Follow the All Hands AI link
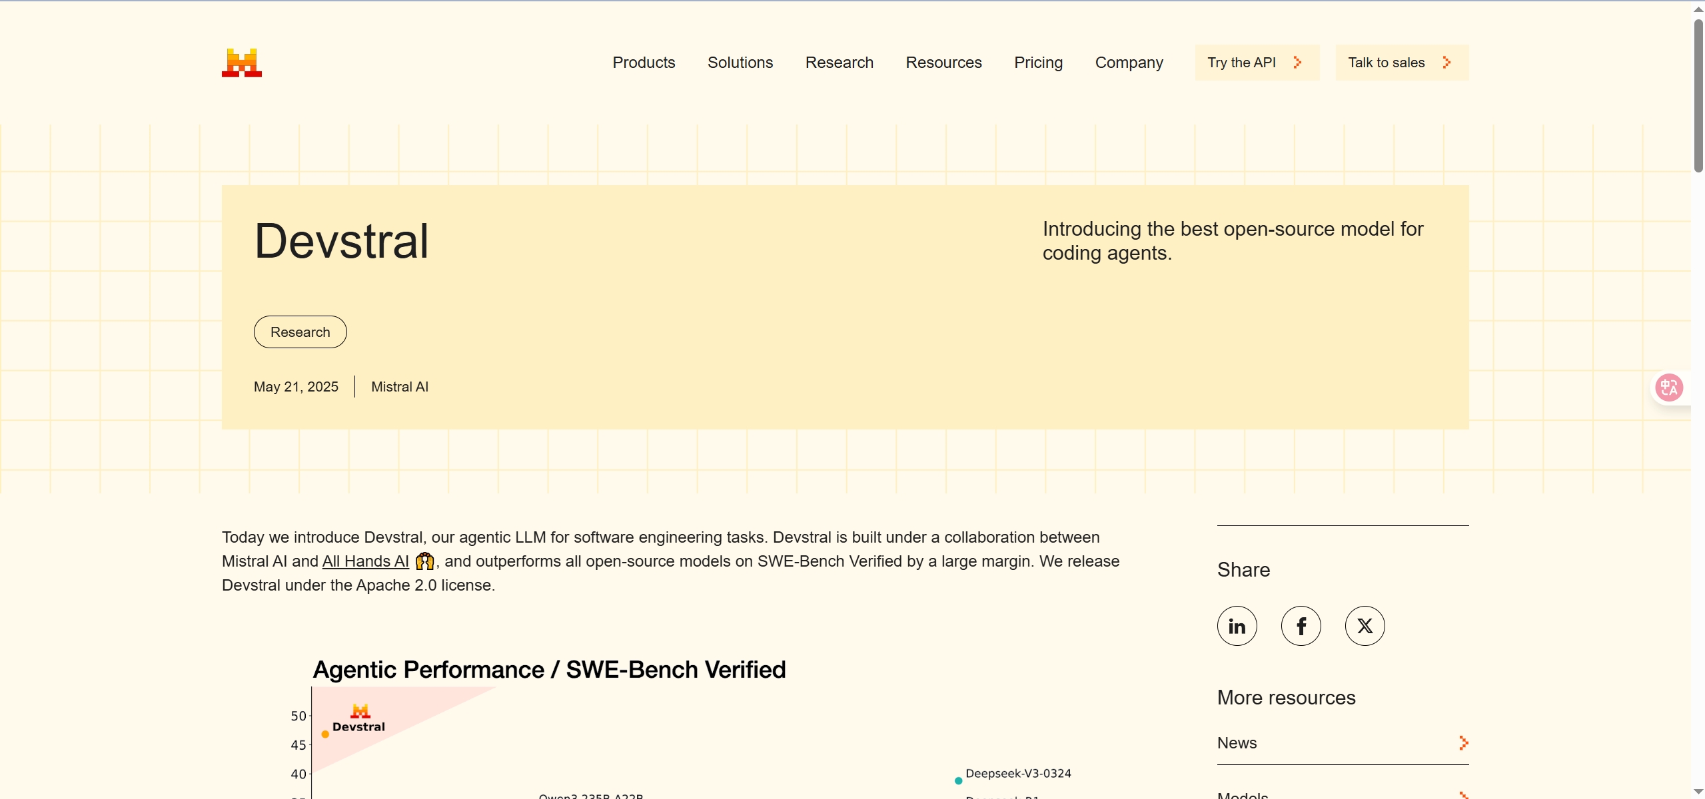 click(x=366, y=561)
